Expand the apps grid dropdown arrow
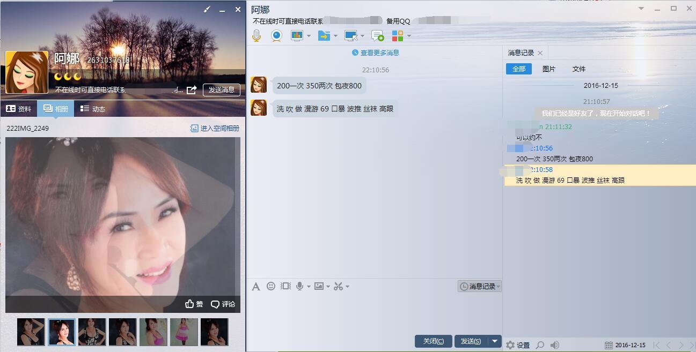Viewport: 696px width, 352px height. click(409, 36)
